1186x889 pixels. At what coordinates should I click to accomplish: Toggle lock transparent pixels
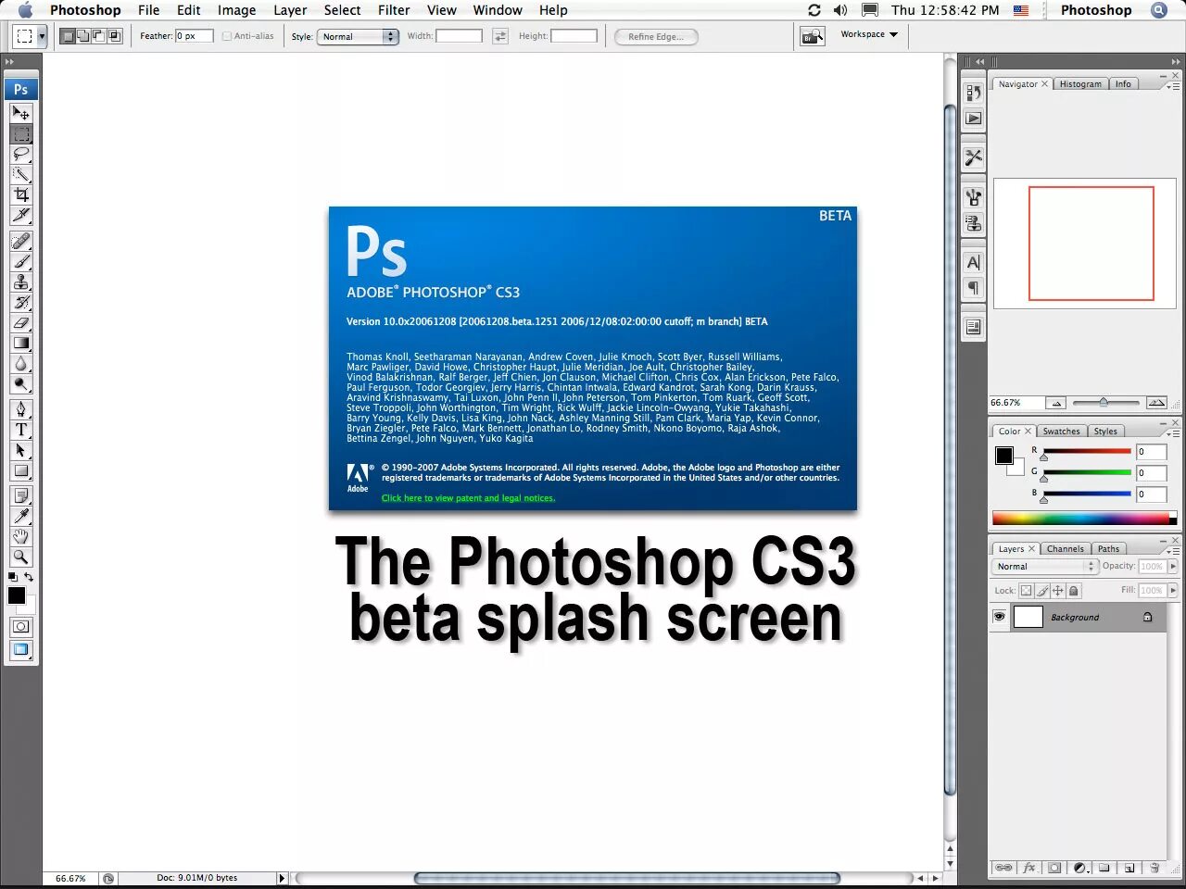click(1026, 590)
